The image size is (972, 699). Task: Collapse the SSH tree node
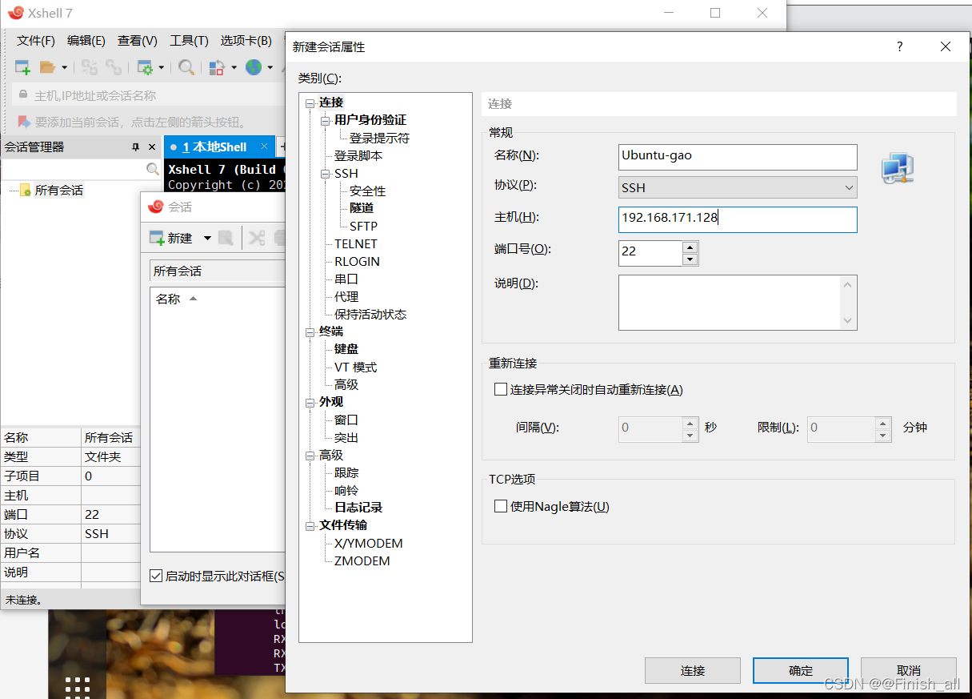326,173
